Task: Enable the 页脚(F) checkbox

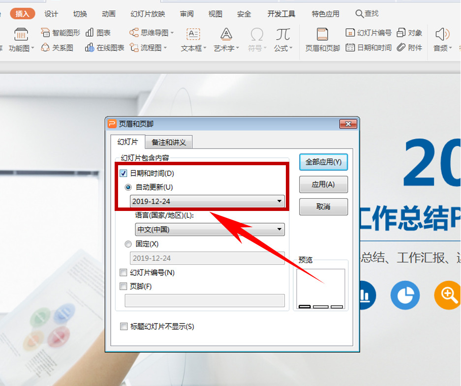Action: [x=123, y=286]
